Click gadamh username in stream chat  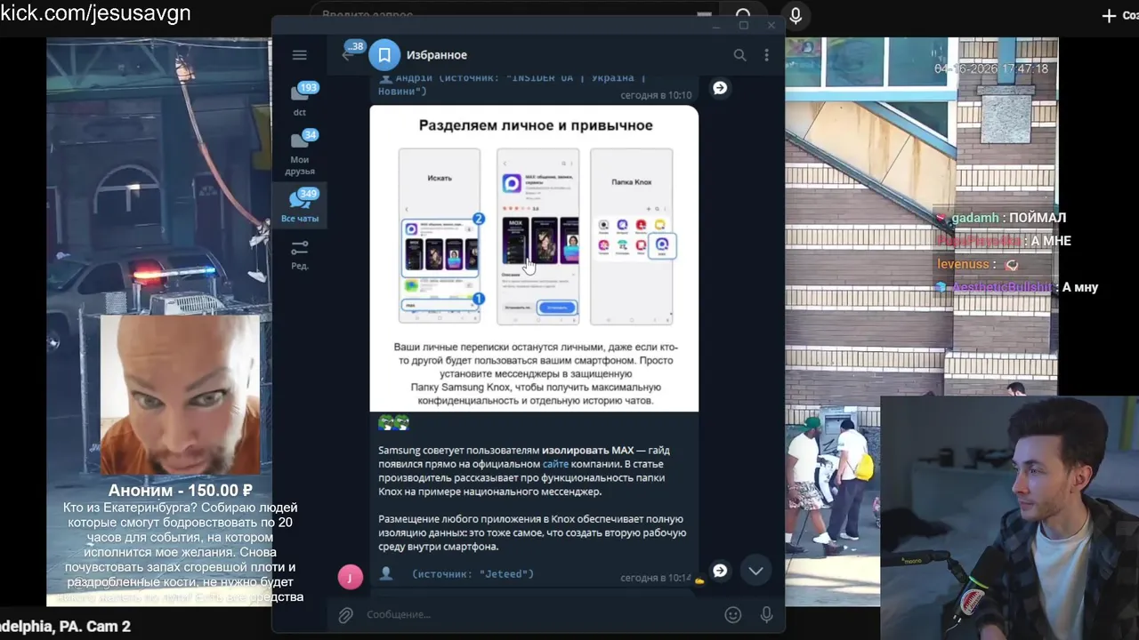pyautogui.click(x=974, y=218)
